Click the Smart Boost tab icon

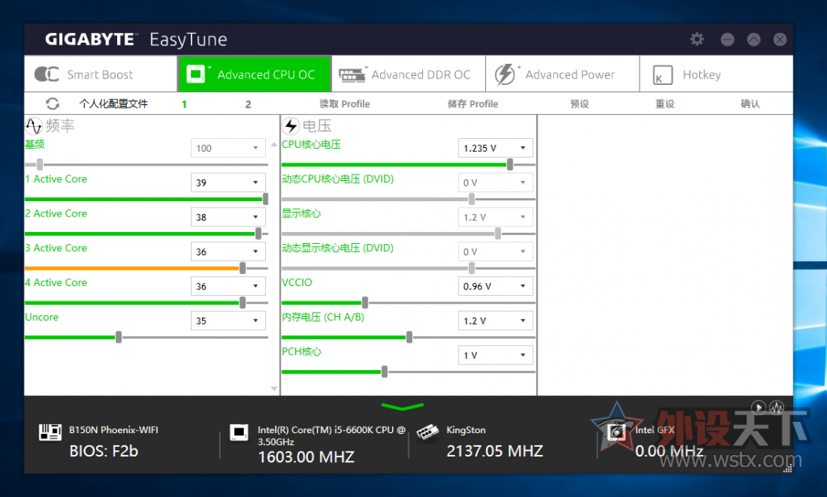click(x=46, y=74)
